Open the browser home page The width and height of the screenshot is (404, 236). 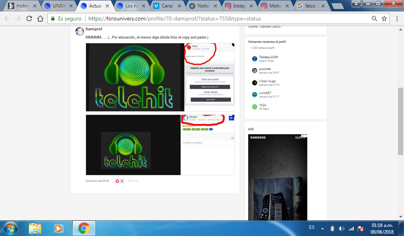point(40,18)
